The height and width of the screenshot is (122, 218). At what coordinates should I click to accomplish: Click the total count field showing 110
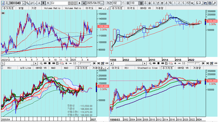point(134,3)
